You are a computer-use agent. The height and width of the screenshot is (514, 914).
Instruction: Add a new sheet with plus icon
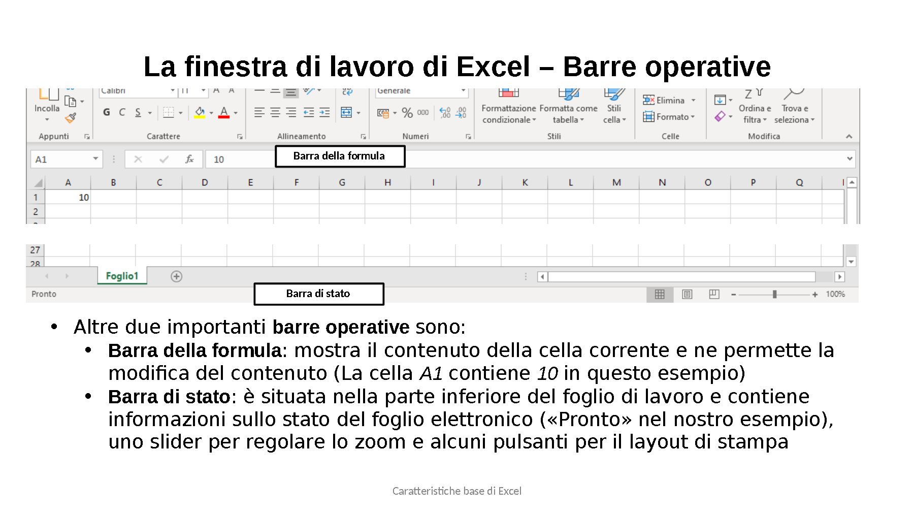tap(176, 276)
